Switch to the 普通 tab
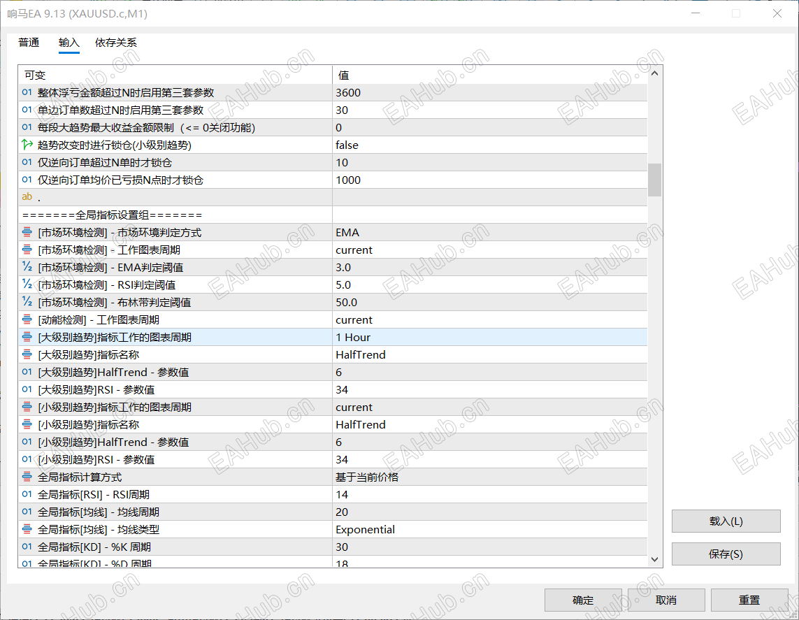Image resolution: width=799 pixels, height=620 pixels. pos(29,42)
